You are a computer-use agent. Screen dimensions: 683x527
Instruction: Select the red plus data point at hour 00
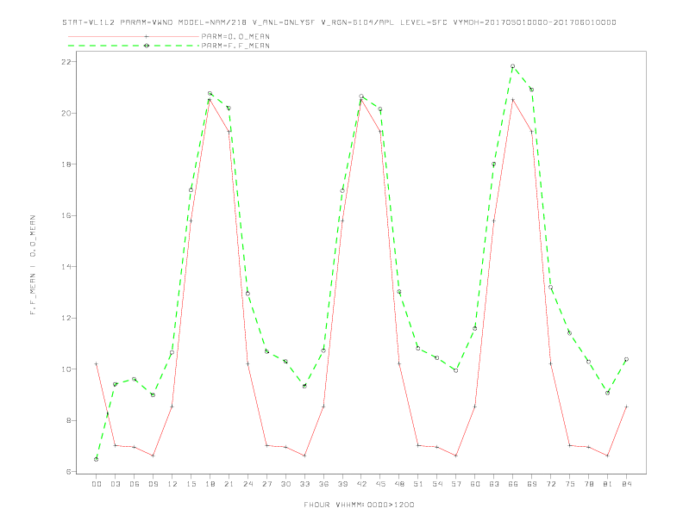97,364
